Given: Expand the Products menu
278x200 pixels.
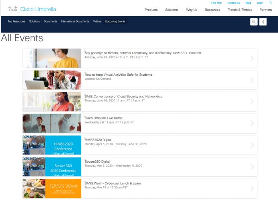Looking at the screenshot, I should tap(151, 10).
